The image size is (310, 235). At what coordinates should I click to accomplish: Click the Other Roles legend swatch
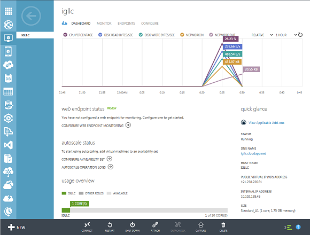point(81,193)
